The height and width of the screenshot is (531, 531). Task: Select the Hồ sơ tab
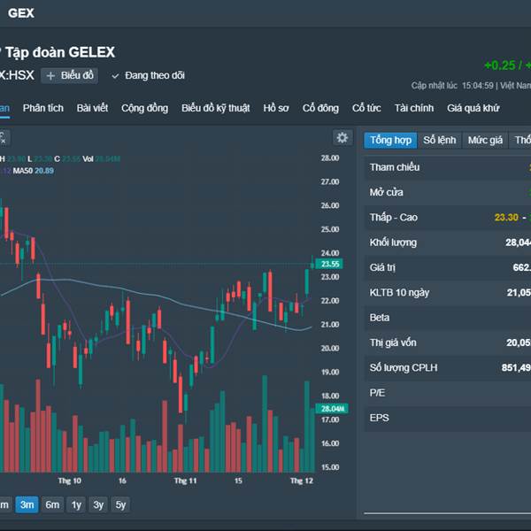[x=276, y=108]
